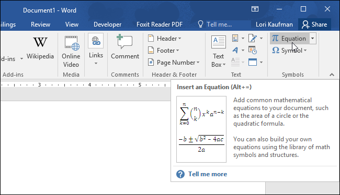Viewport: 340px width, 195px height.
Task: Click the Object icon in Text group
Action: [x=253, y=62]
